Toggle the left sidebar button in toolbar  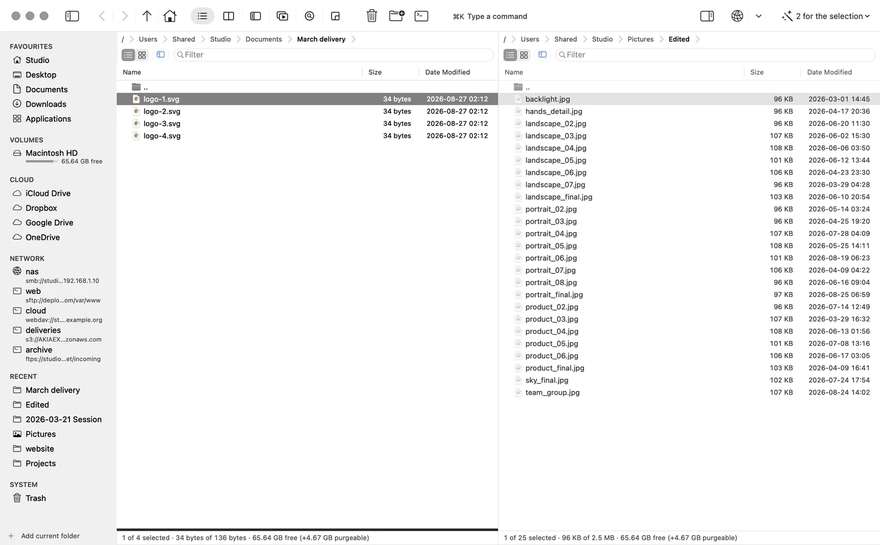pyautogui.click(x=72, y=16)
